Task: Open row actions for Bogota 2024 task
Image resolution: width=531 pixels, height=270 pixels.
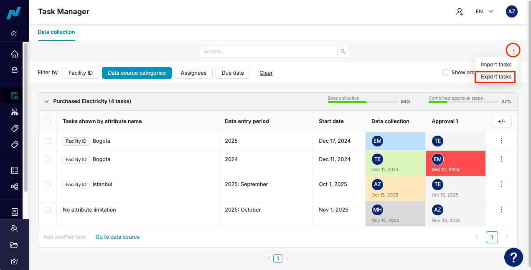Action: pos(501,159)
